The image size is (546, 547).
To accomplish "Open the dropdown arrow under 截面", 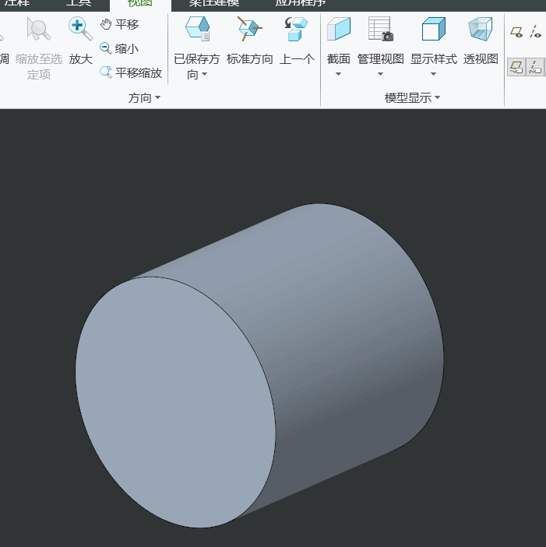I will (x=338, y=74).
